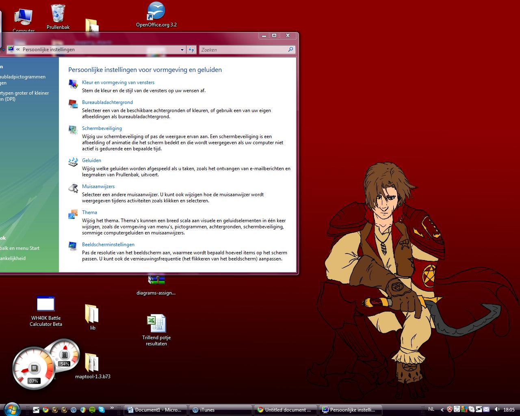
Task: Open the Muisaanwijzers icon
Action: [73, 188]
